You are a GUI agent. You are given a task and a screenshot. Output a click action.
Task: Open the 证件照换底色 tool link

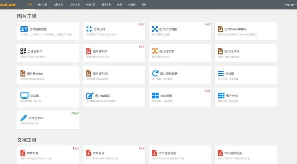point(38,29)
